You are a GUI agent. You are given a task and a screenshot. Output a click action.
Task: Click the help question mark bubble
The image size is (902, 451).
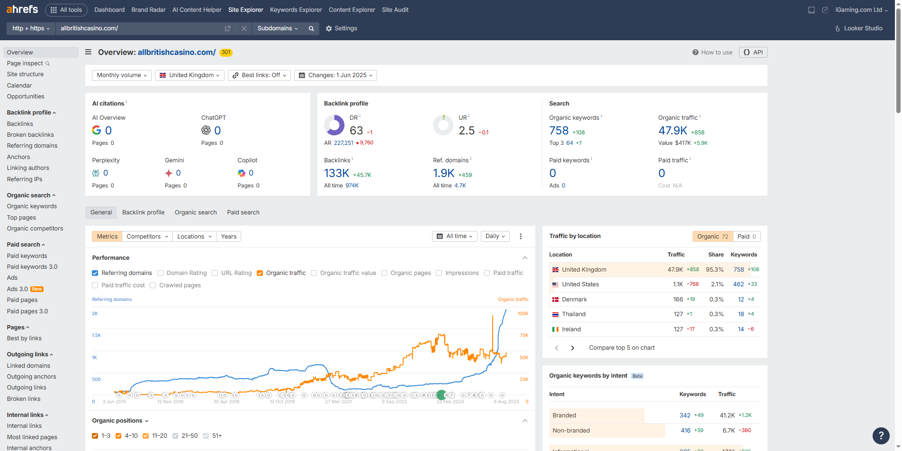(881, 435)
